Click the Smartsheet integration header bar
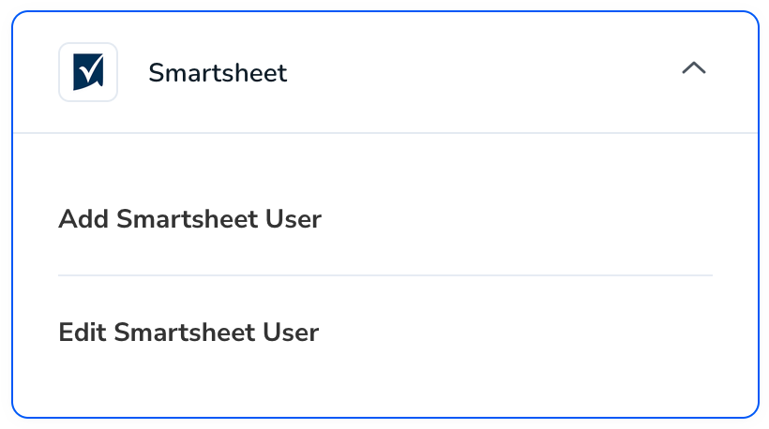Image resolution: width=769 pixels, height=429 pixels. pos(385,72)
